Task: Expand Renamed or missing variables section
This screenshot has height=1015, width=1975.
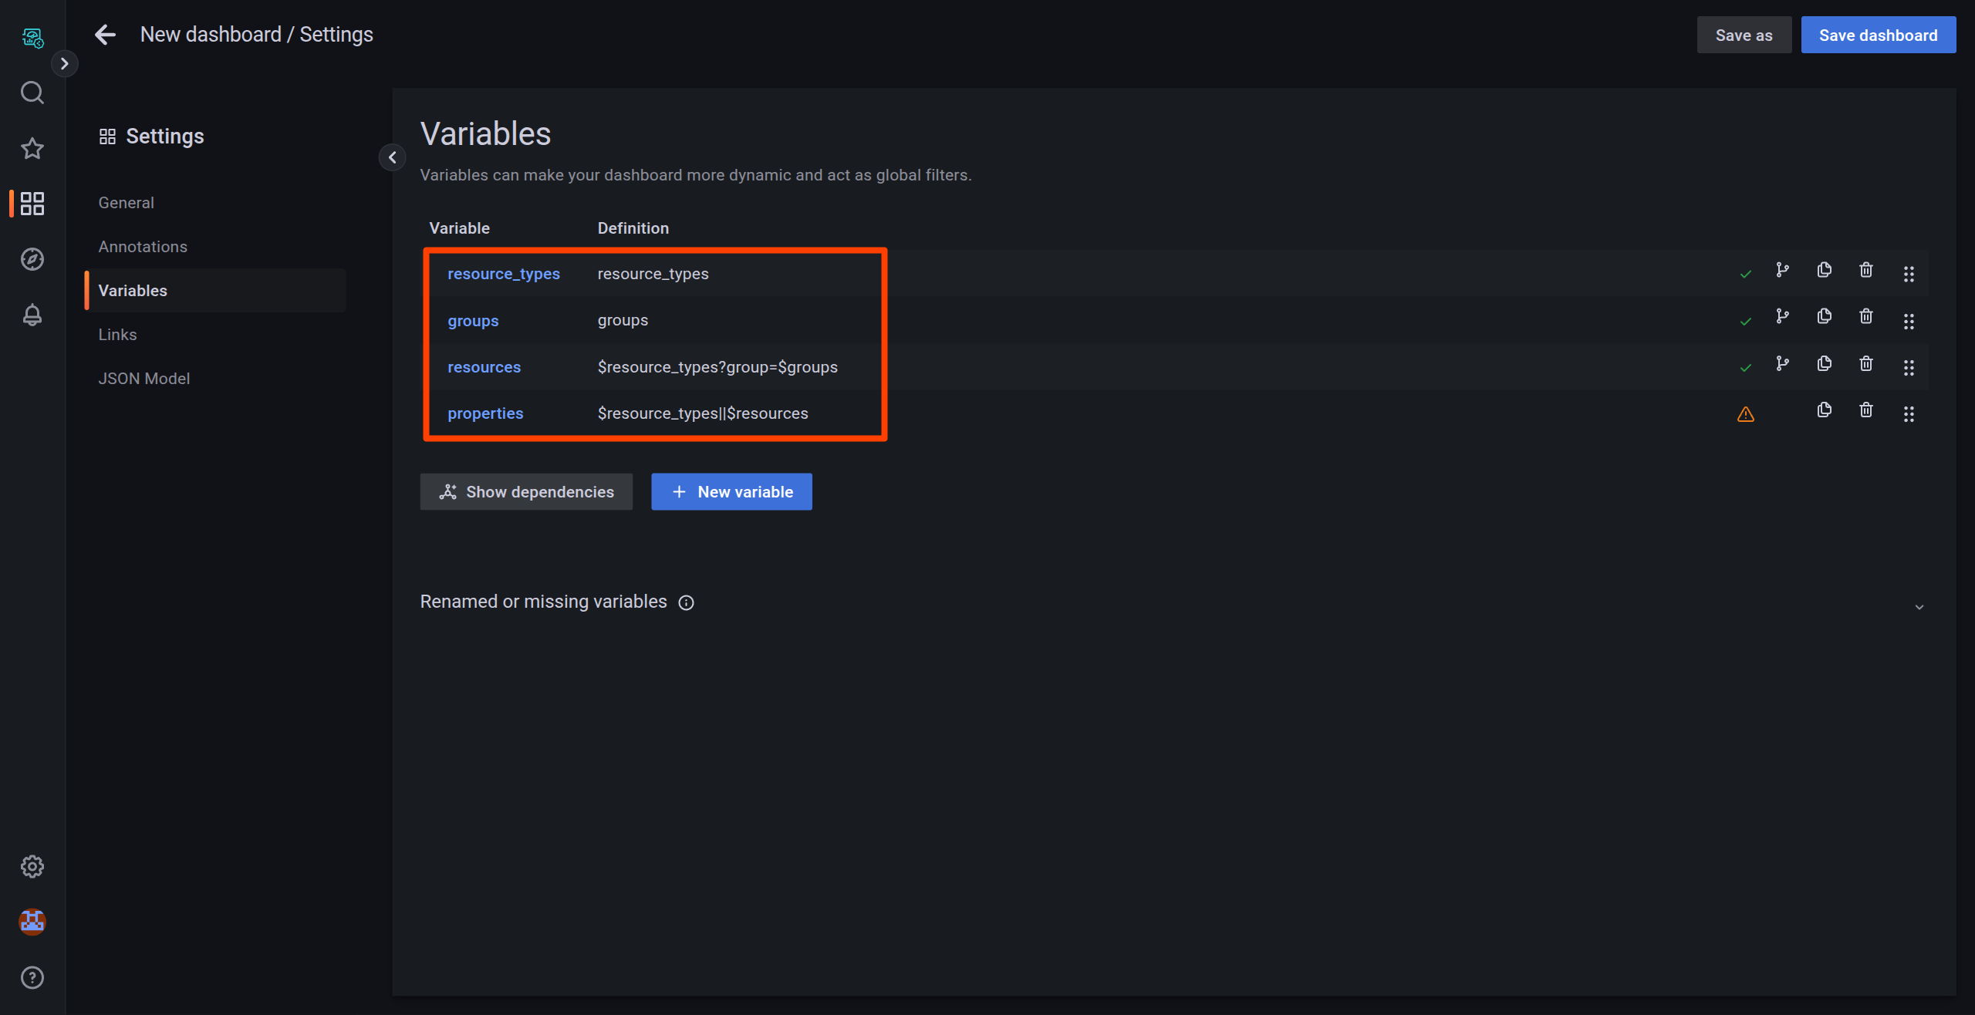Action: coord(1919,607)
